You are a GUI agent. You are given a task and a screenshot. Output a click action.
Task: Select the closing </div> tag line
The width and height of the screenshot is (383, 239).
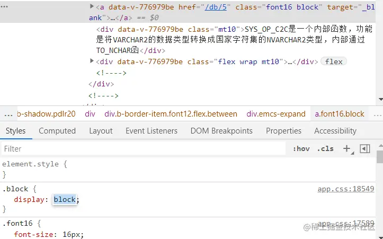(x=101, y=84)
